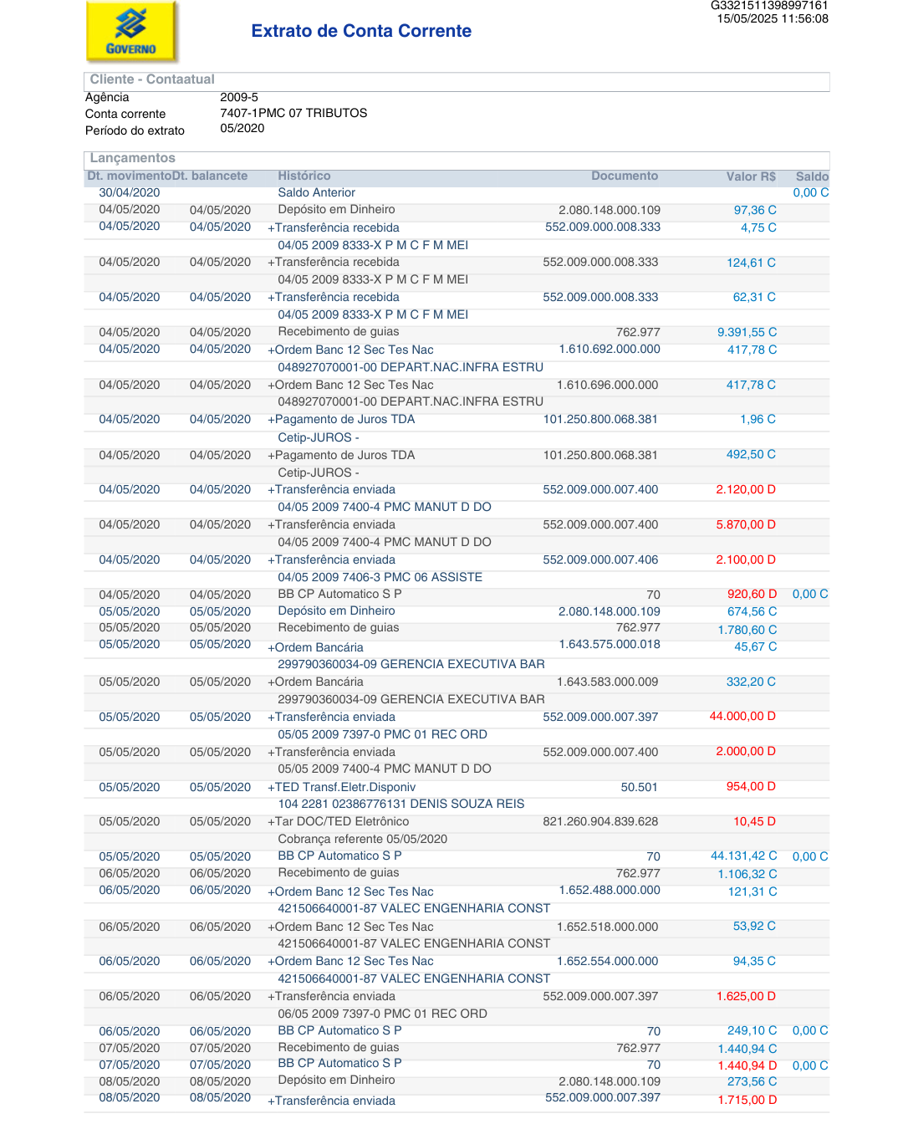Click TED Transf.Eletr.Disponiv entry

(341, 787)
